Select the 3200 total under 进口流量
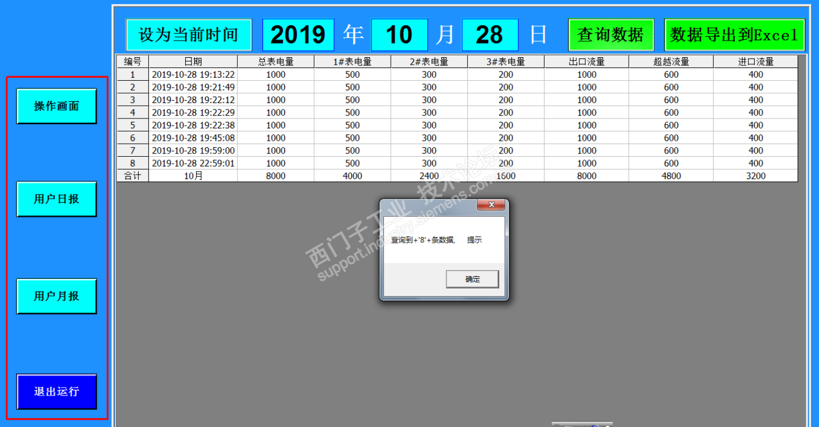 [x=756, y=176]
